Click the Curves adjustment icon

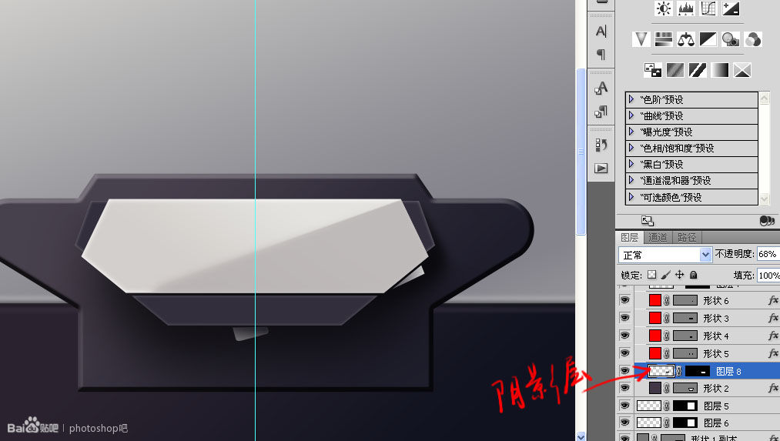point(708,8)
